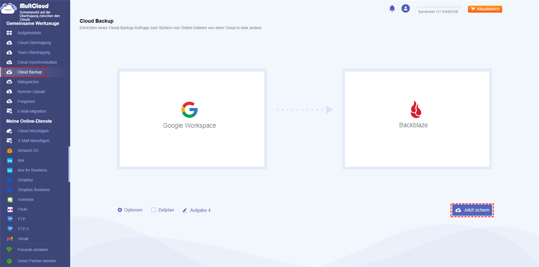Click E-Mail-Migration menu text
This screenshot has height=267, width=539.
32,112
